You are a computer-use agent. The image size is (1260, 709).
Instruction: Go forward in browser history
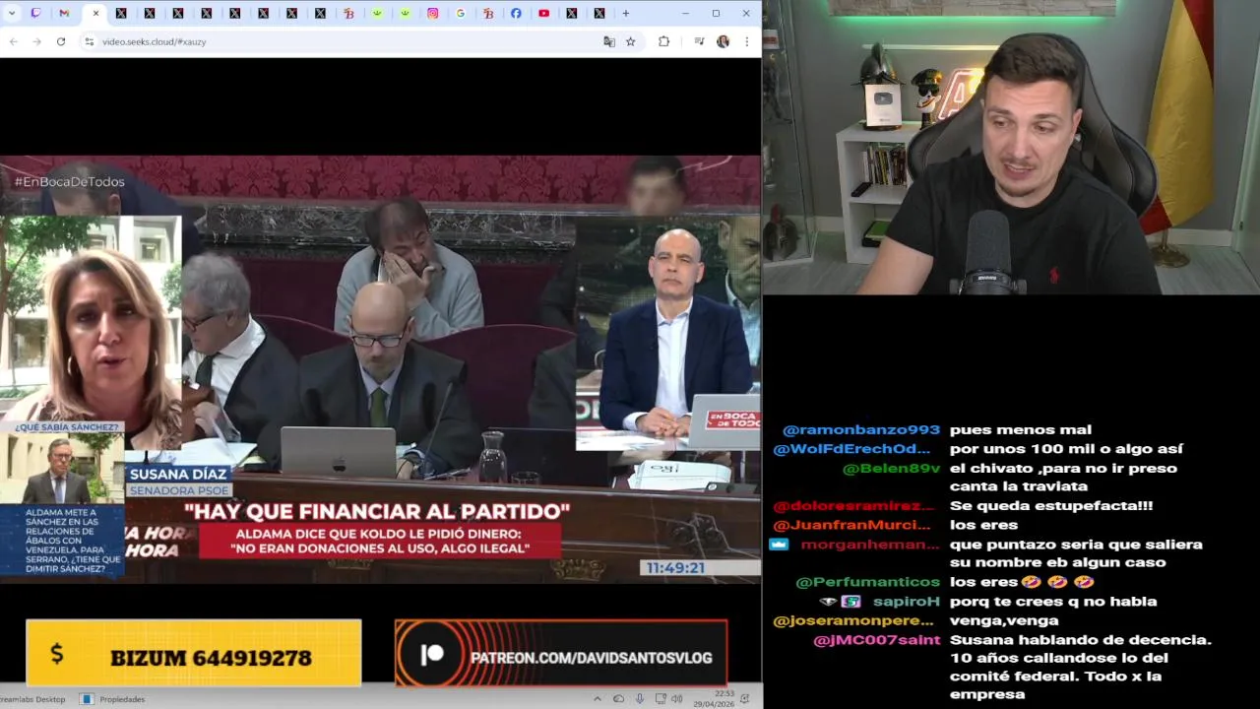click(36, 41)
